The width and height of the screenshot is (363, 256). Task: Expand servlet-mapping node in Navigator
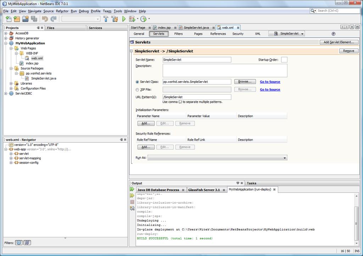[11, 158]
